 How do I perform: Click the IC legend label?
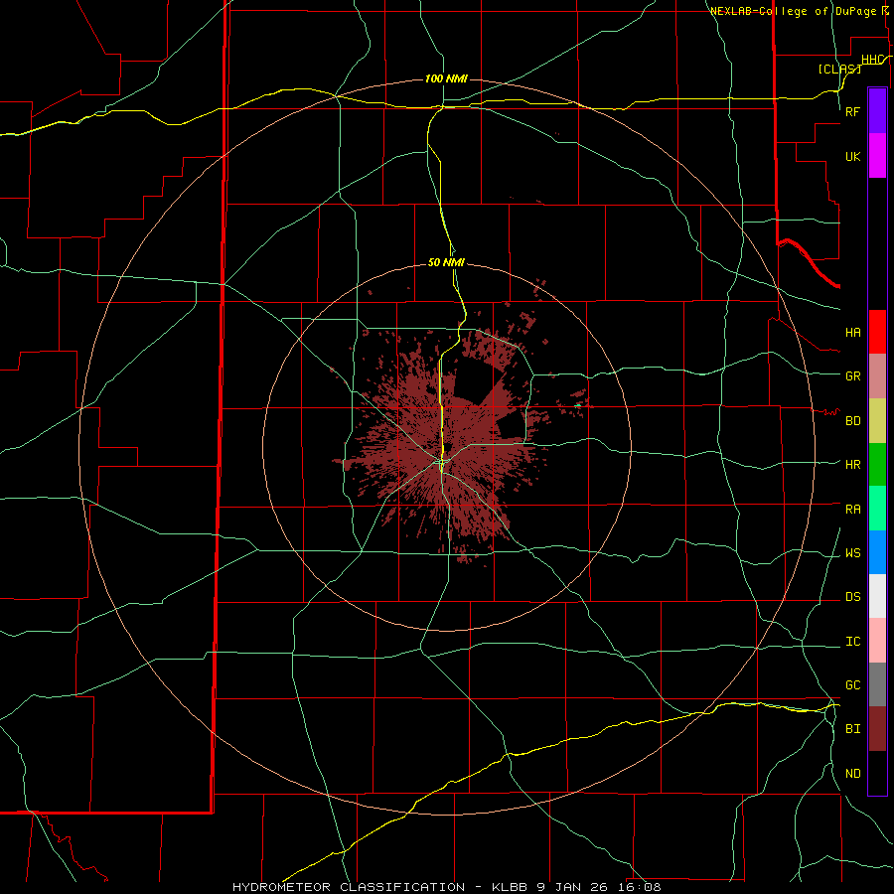coord(852,642)
